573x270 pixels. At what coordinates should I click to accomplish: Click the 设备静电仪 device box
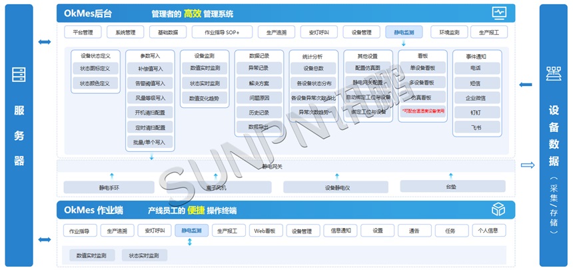point(336,187)
